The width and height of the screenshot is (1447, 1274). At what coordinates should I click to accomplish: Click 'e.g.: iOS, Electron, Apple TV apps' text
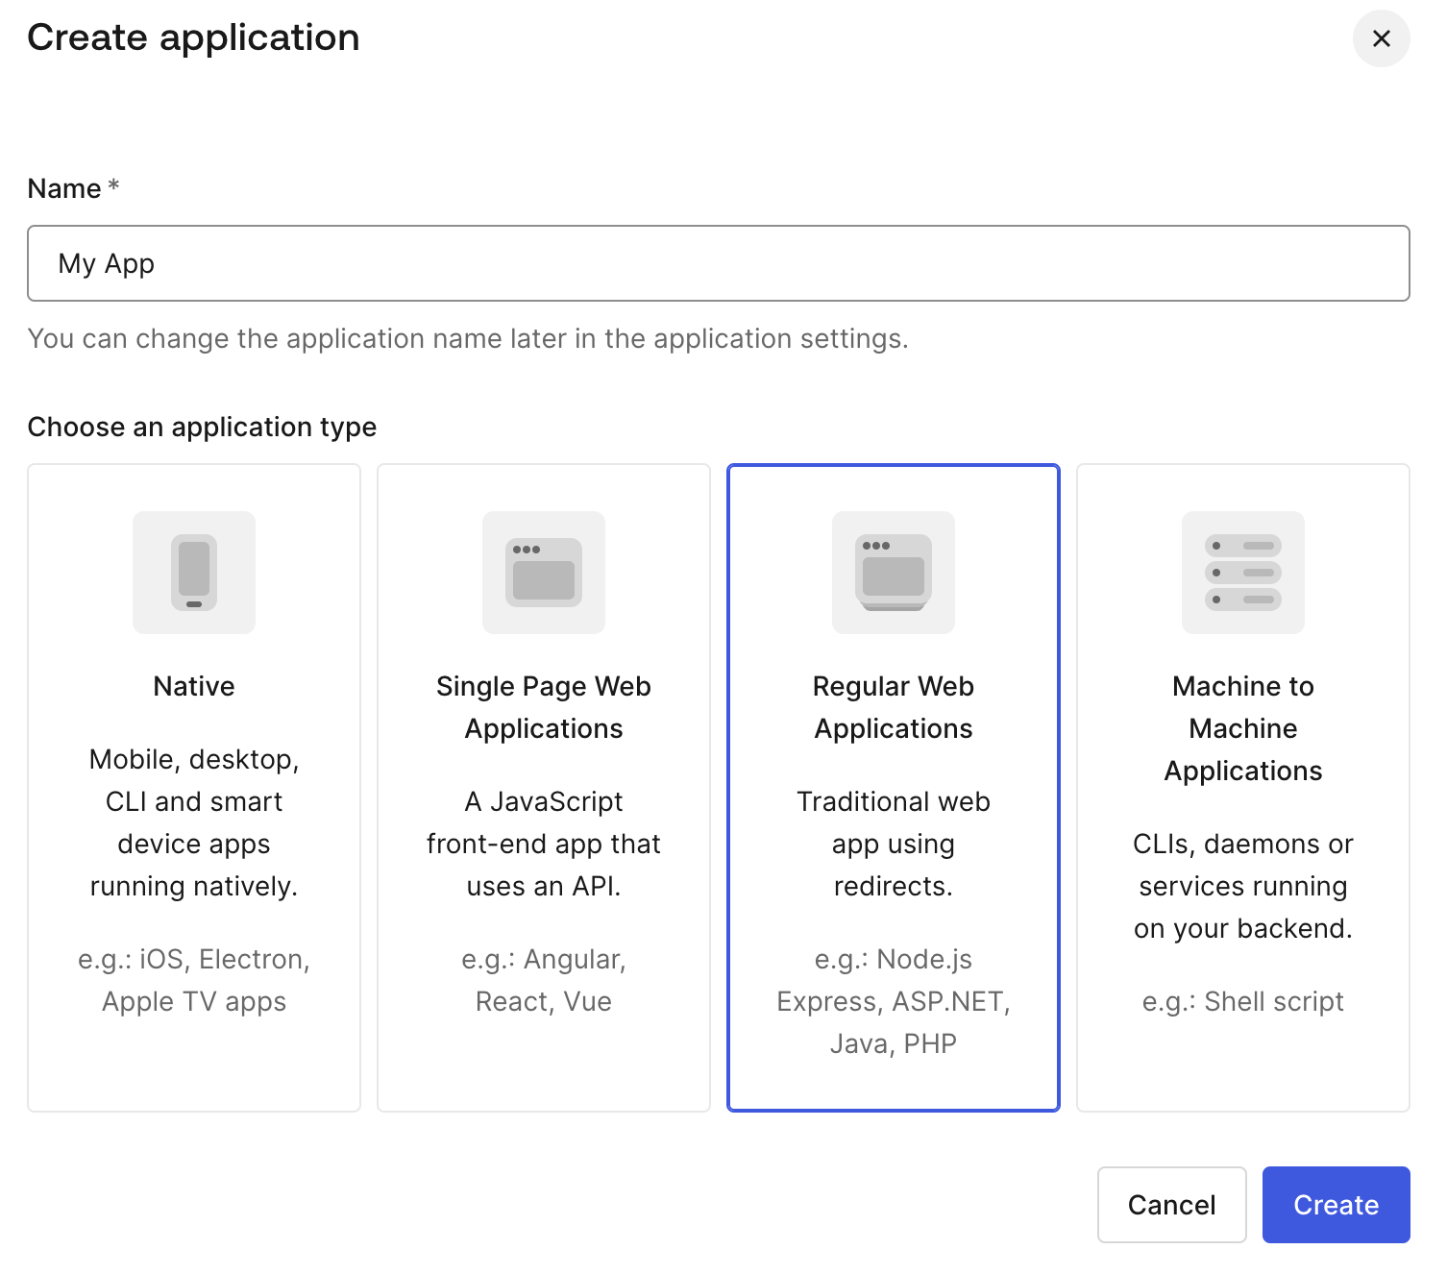194,980
